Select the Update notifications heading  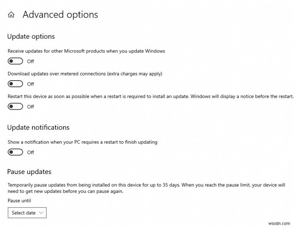click(x=38, y=127)
